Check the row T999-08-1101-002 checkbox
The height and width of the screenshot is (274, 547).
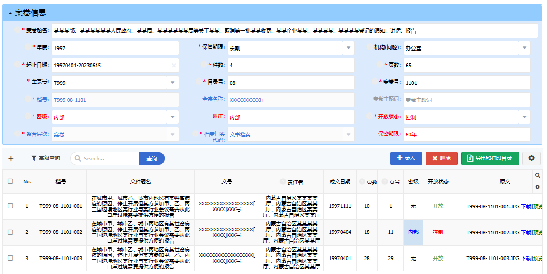tap(10, 232)
